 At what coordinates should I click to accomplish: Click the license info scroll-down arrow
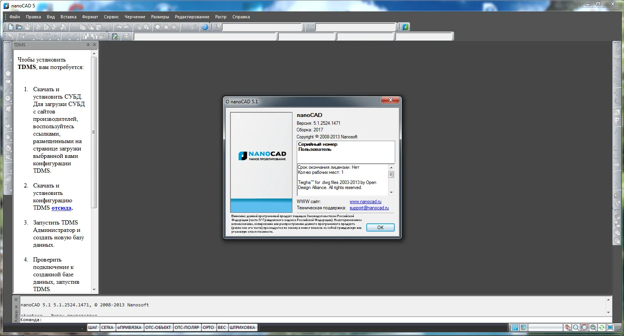tap(391, 193)
